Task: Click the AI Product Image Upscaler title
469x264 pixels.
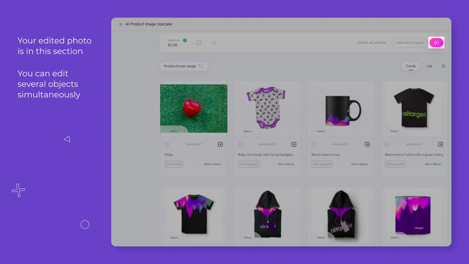Action: point(149,24)
